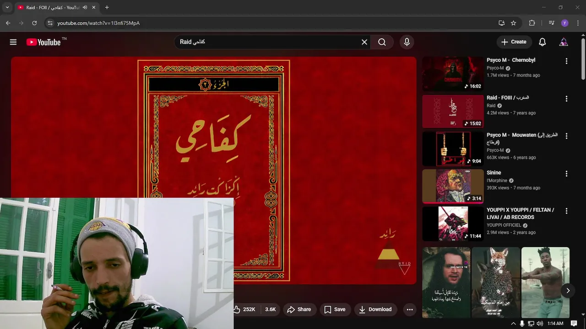
Task: Bookmark this tab with the star
Action: click(514, 23)
